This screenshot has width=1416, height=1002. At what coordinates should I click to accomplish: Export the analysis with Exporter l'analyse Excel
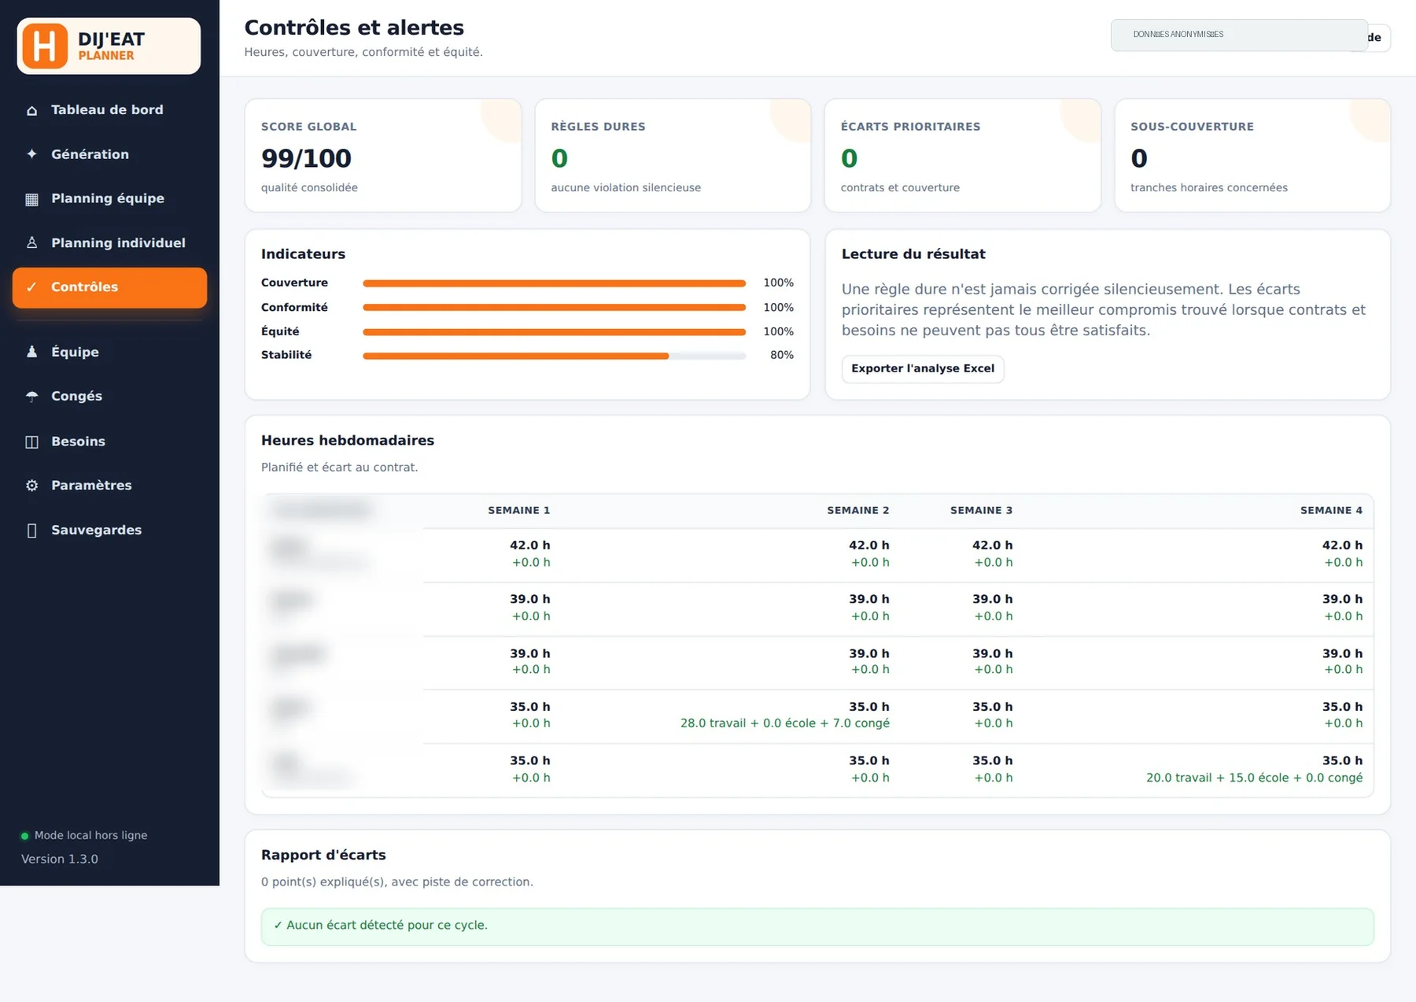click(923, 368)
